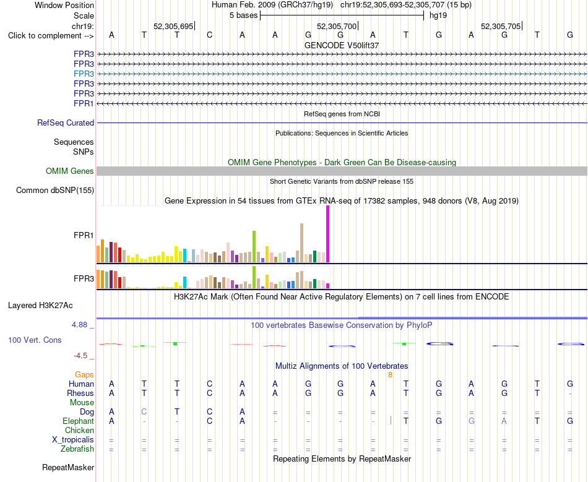
Task: Click 'Multiz Alignments of 100 Vertebrates' title
Action: tap(342, 366)
